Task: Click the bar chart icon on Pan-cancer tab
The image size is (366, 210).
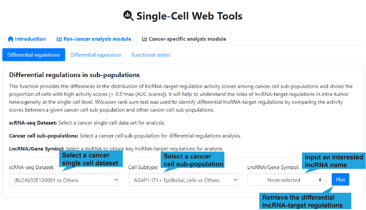Action: (x=59, y=39)
